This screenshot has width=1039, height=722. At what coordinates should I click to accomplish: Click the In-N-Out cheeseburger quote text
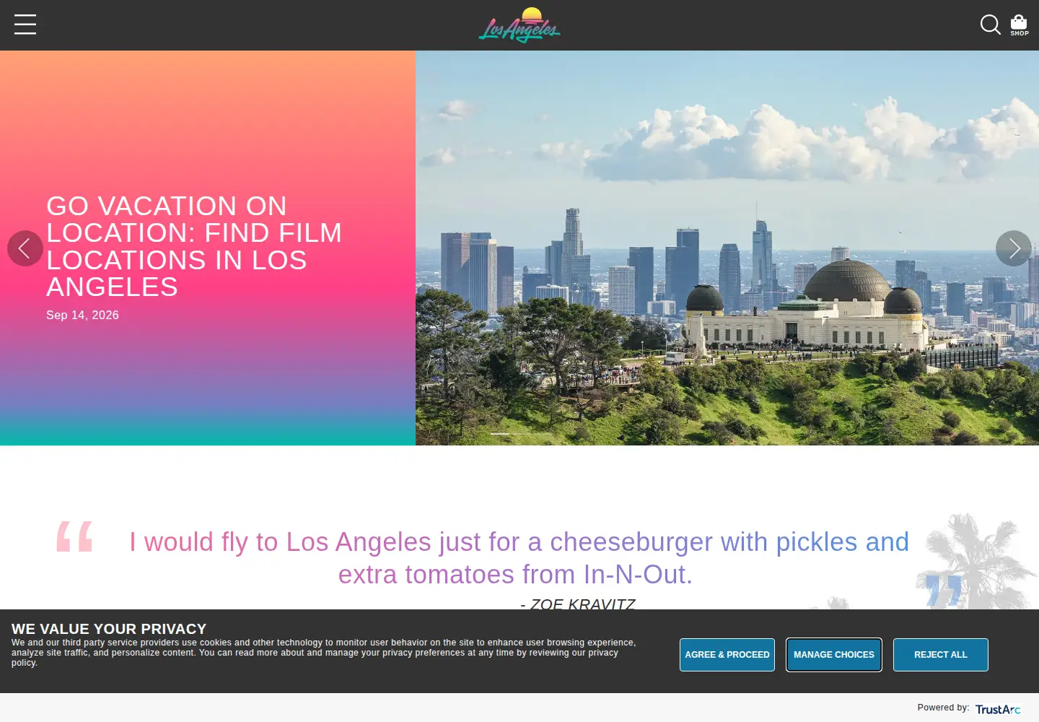click(x=519, y=558)
